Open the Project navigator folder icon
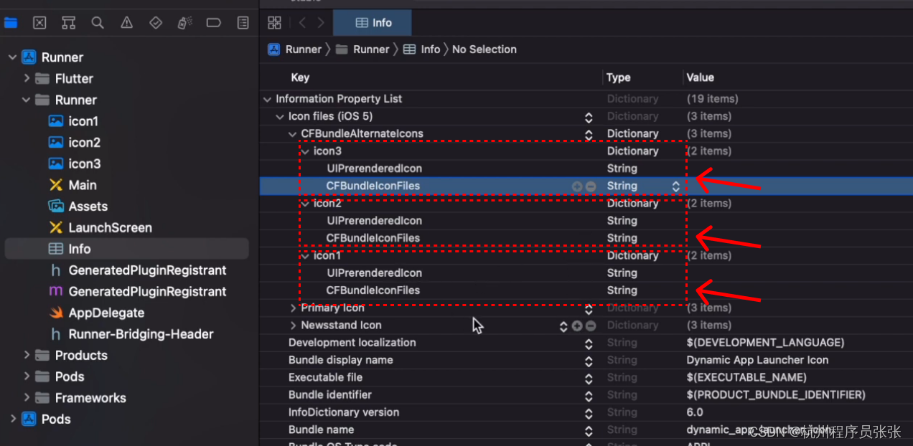913x446 pixels. tap(10, 23)
